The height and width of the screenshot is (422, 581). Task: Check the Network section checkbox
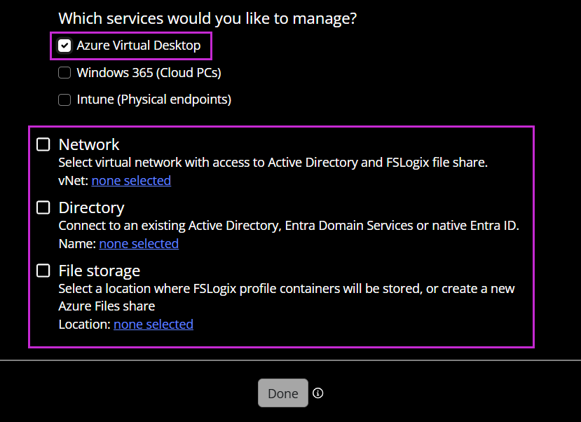[x=43, y=144]
